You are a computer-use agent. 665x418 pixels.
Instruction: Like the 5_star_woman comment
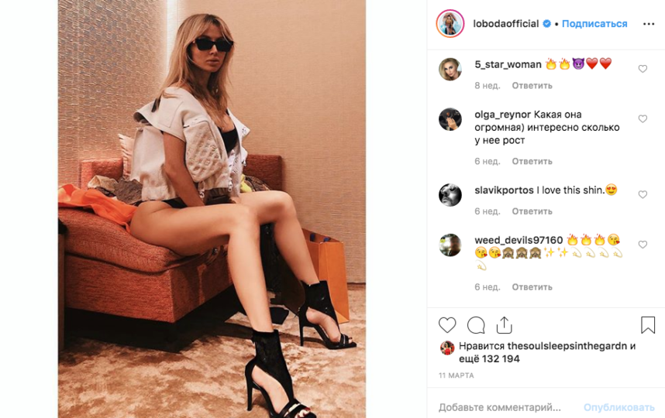(x=643, y=69)
